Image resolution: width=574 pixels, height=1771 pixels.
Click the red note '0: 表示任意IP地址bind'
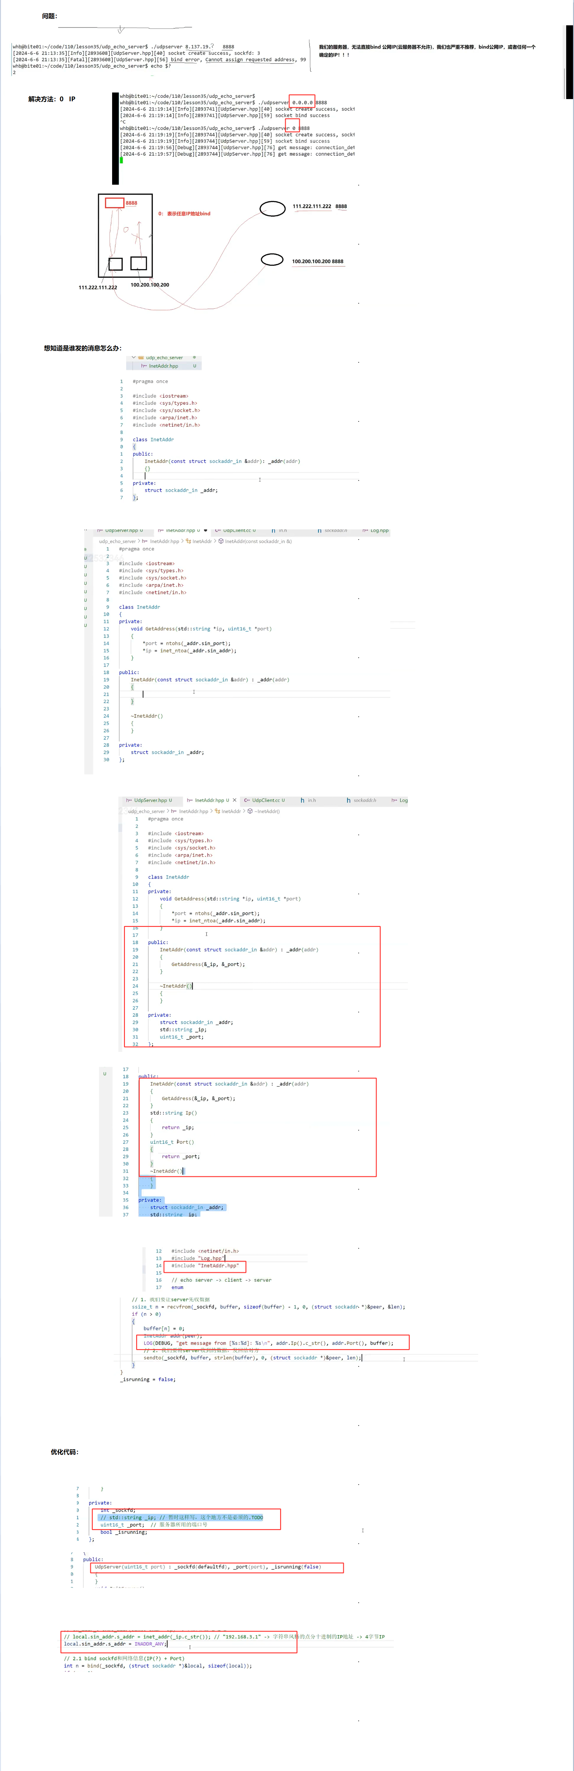tap(184, 214)
